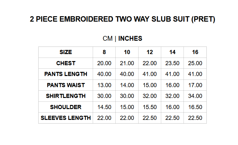Select the INCHES unit option
238x145 pixels.
pyautogui.click(x=130, y=38)
